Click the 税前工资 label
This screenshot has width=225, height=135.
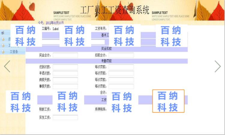point(45,109)
